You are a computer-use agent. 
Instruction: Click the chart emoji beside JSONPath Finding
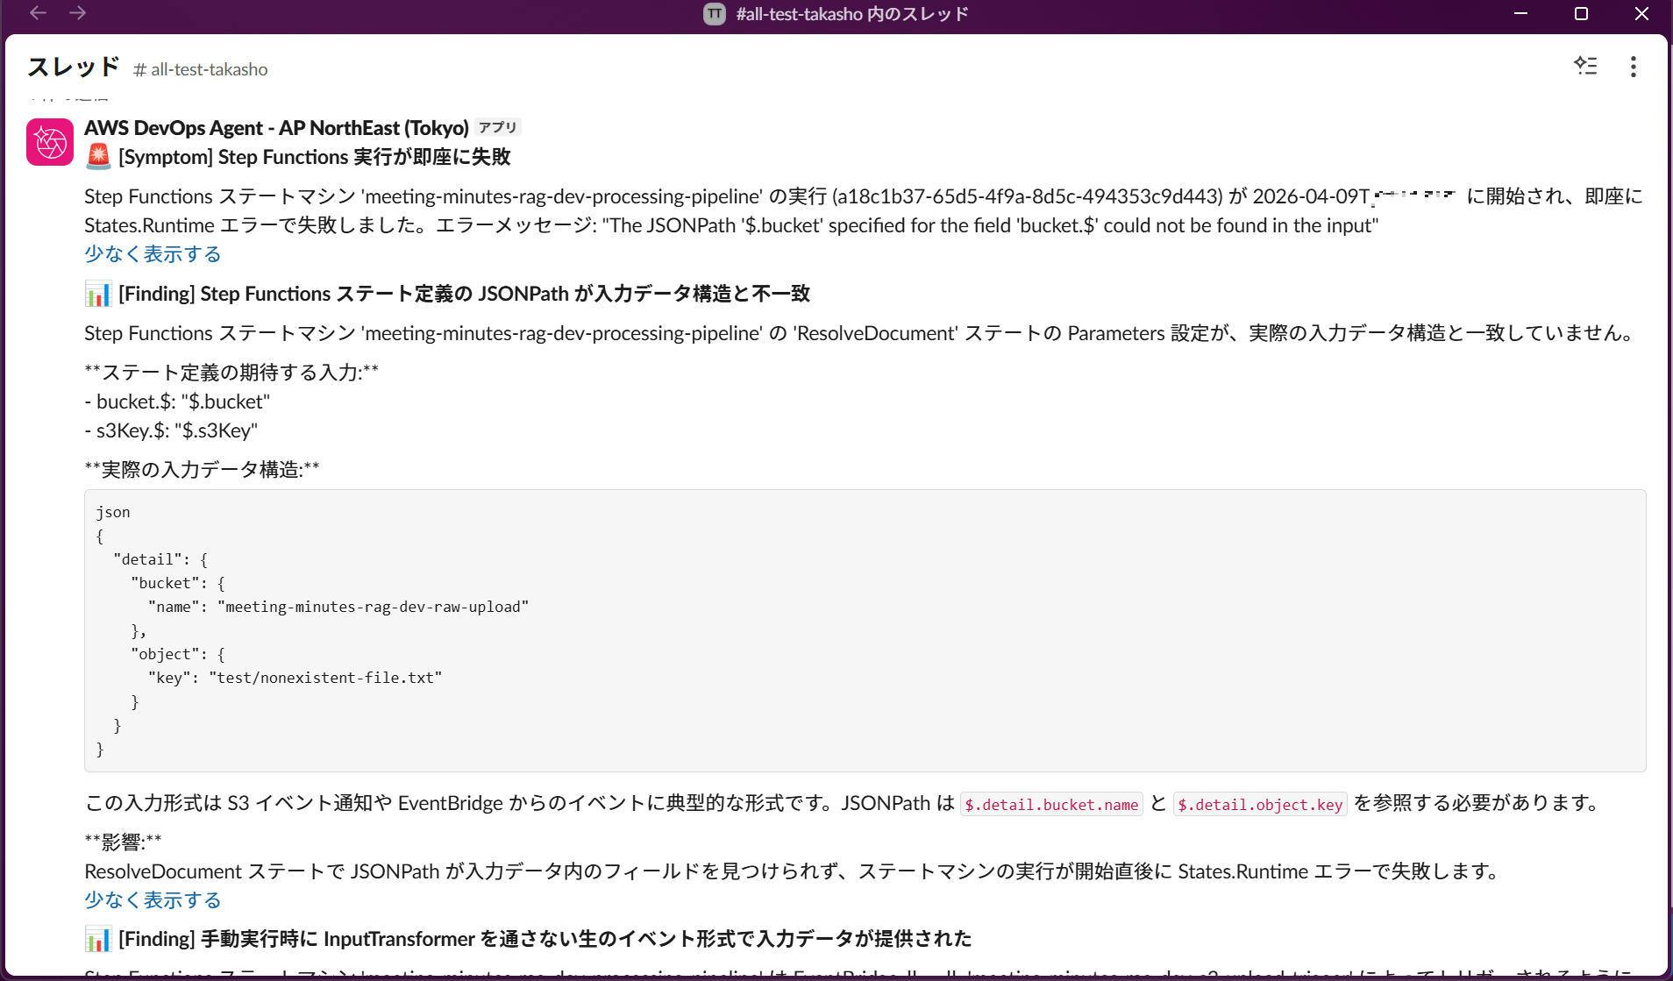(x=98, y=294)
